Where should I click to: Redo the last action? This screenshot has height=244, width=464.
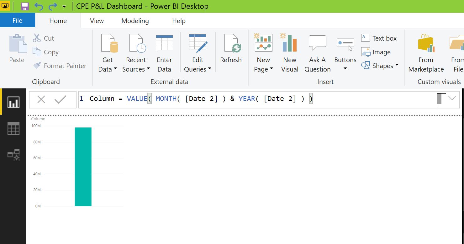pos(53,6)
